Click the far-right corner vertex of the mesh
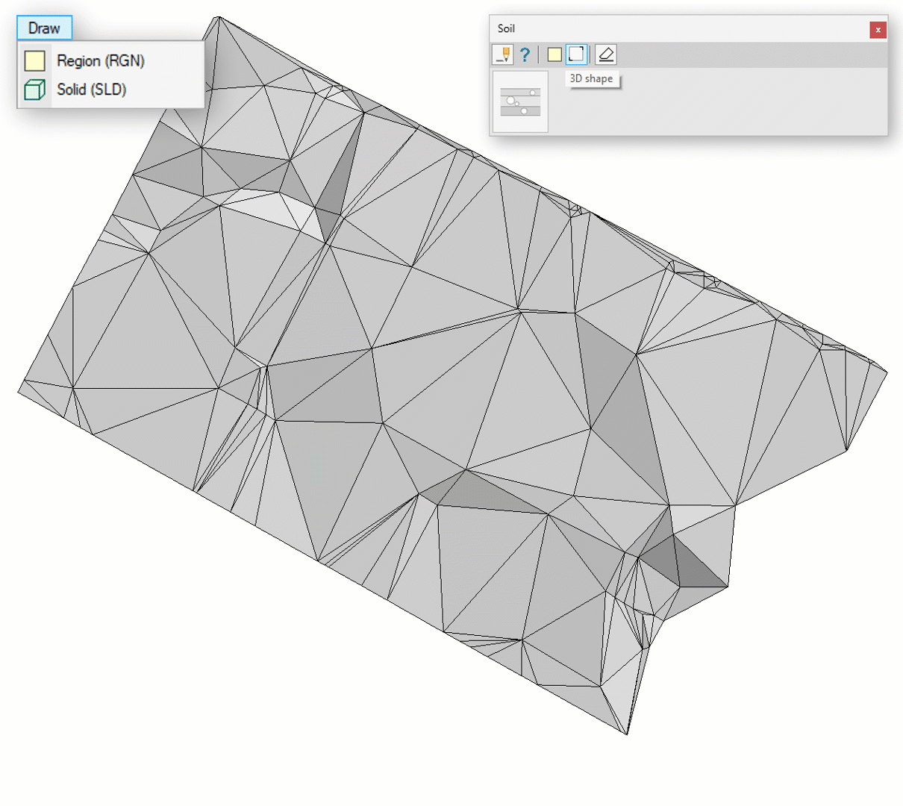 point(887,371)
